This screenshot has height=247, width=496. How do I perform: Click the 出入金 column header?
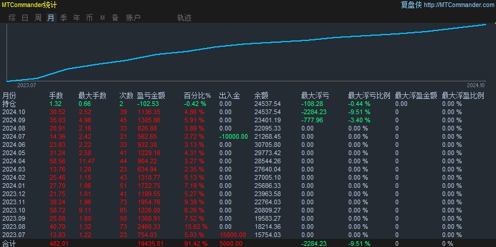click(229, 95)
